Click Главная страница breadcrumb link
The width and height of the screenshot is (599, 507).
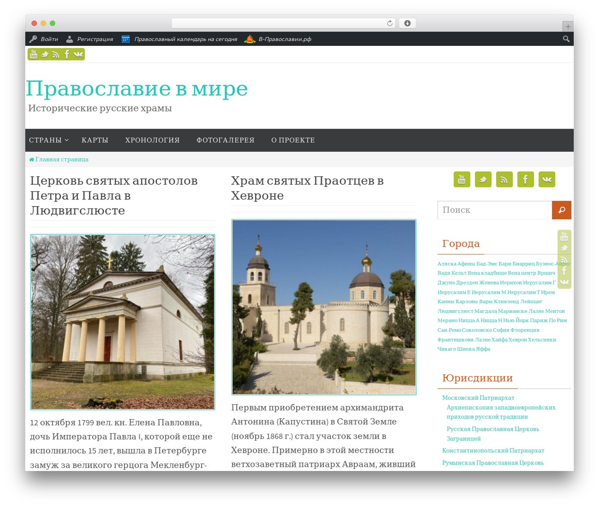[x=62, y=159]
